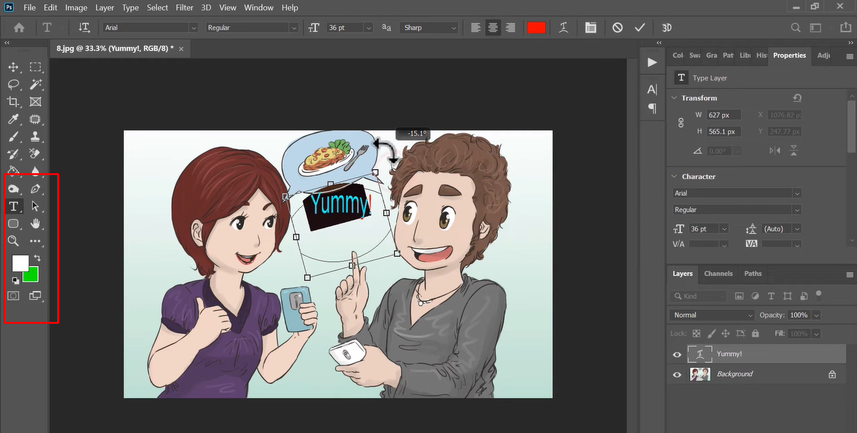
Task: Switch to the Channels tab
Action: (718, 274)
